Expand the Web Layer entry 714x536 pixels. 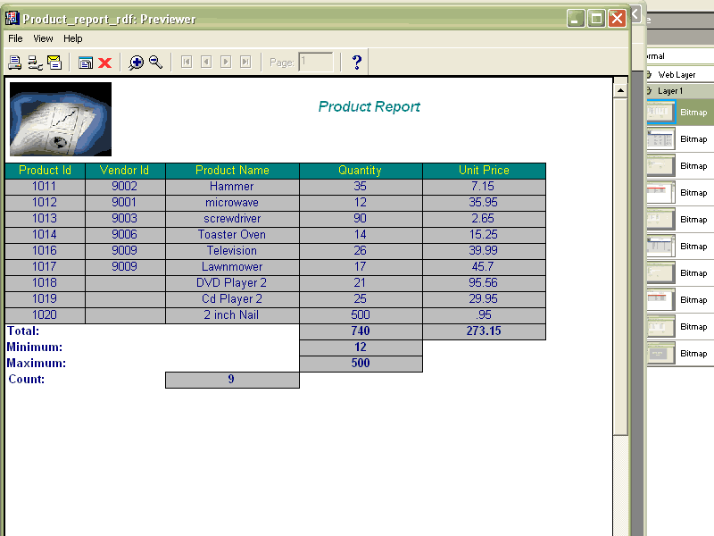click(x=649, y=75)
